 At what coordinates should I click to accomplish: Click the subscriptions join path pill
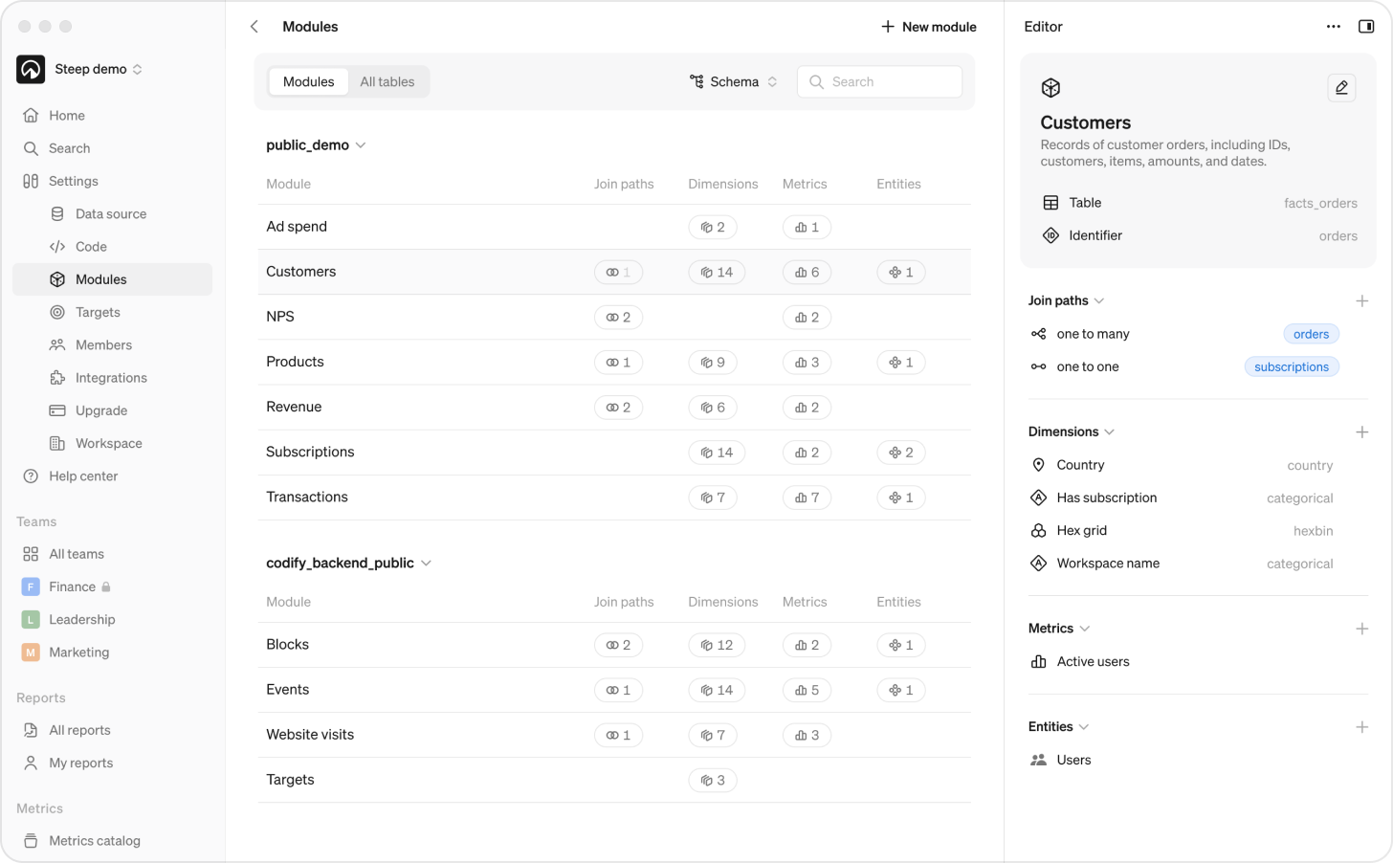click(1292, 365)
